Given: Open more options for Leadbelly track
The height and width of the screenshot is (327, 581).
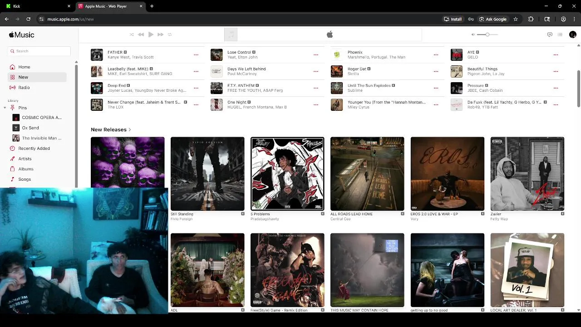Looking at the screenshot, I should (196, 71).
